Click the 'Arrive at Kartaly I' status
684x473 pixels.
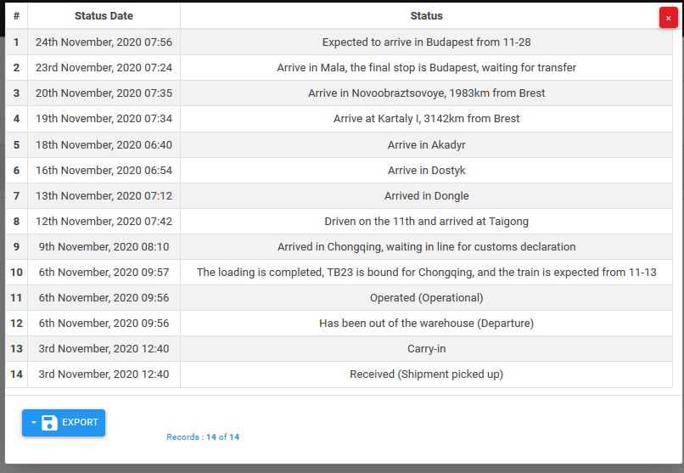coord(426,119)
